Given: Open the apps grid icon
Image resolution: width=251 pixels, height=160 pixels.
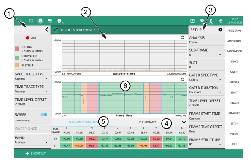Looking at the screenshot, I should pos(31,20).
